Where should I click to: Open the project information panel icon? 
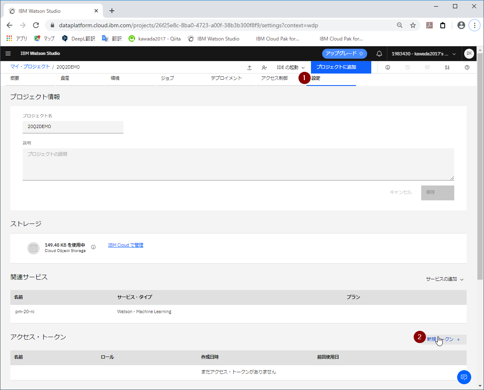[x=388, y=67]
